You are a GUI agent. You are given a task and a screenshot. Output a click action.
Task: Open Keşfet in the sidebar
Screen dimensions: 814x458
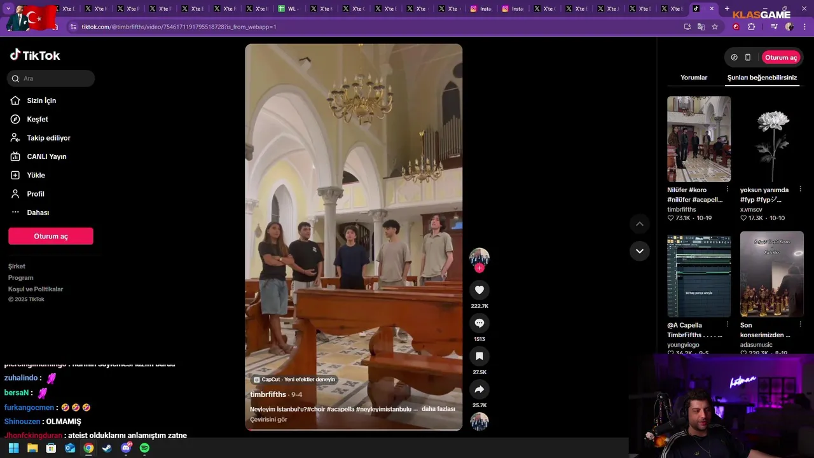[38, 119]
